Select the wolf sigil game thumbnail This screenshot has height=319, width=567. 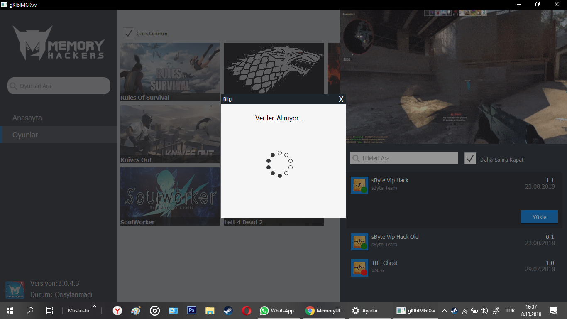274,69
